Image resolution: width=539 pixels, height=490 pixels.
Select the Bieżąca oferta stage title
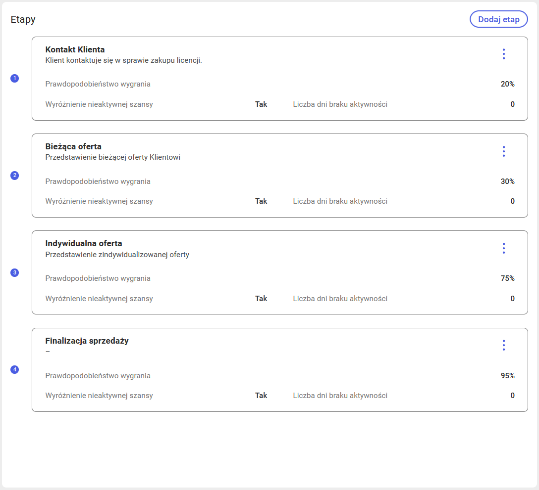click(x=73, y=146)
